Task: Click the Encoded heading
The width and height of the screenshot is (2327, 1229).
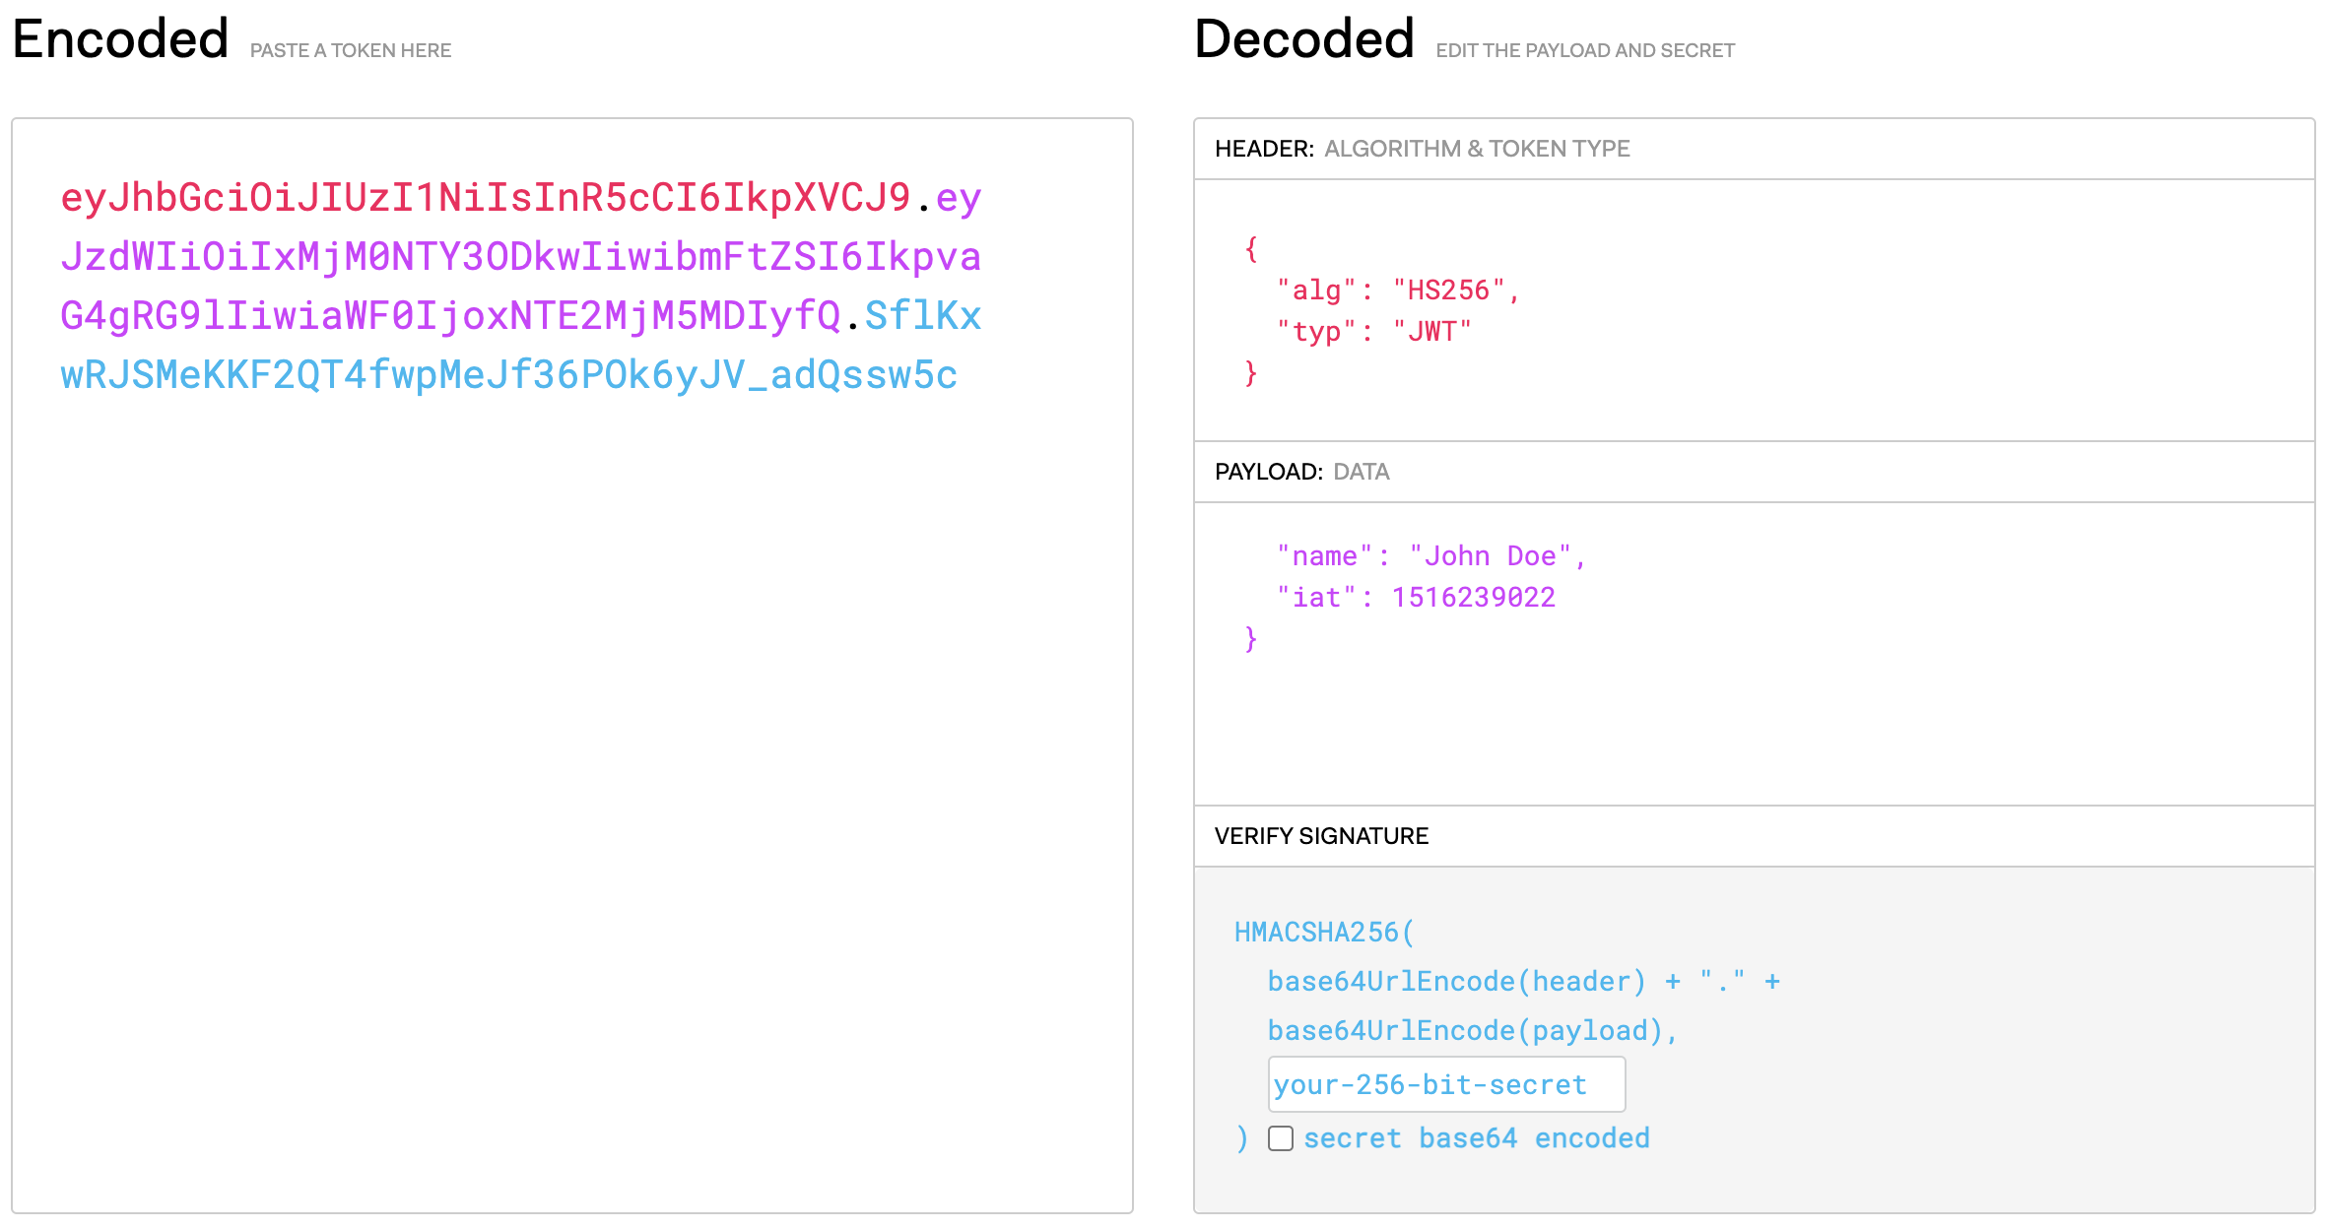Action: tap(120, 39)
